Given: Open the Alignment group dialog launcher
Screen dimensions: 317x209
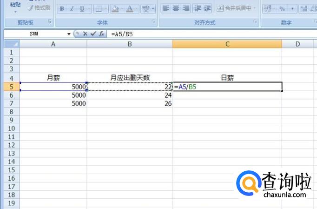Looking at the screenshot, I should click(x=255, y=22).
